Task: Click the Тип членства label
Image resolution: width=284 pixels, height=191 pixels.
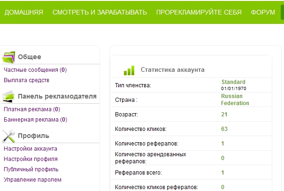Action: (133, 85)
